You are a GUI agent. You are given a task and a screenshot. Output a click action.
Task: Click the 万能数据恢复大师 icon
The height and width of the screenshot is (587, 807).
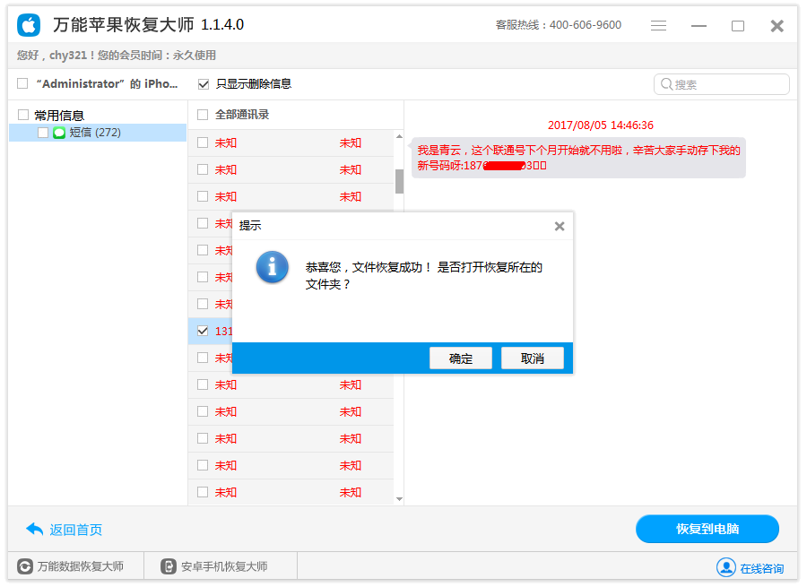[x=25, y=566]
